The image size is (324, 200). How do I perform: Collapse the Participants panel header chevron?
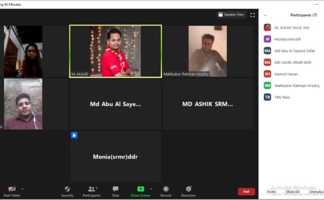(265, 15)
